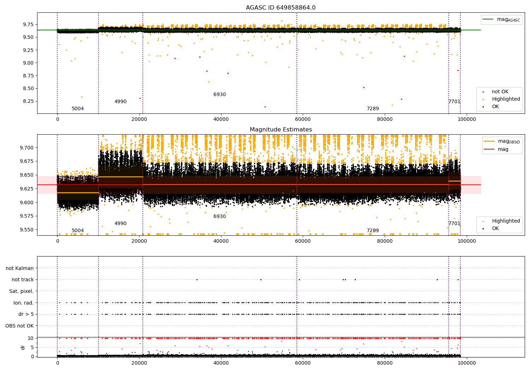This screenshot has height=371, width=530.
Task: Click the red dot marker beside 'not OK'
Action: [x=483, y=92]
